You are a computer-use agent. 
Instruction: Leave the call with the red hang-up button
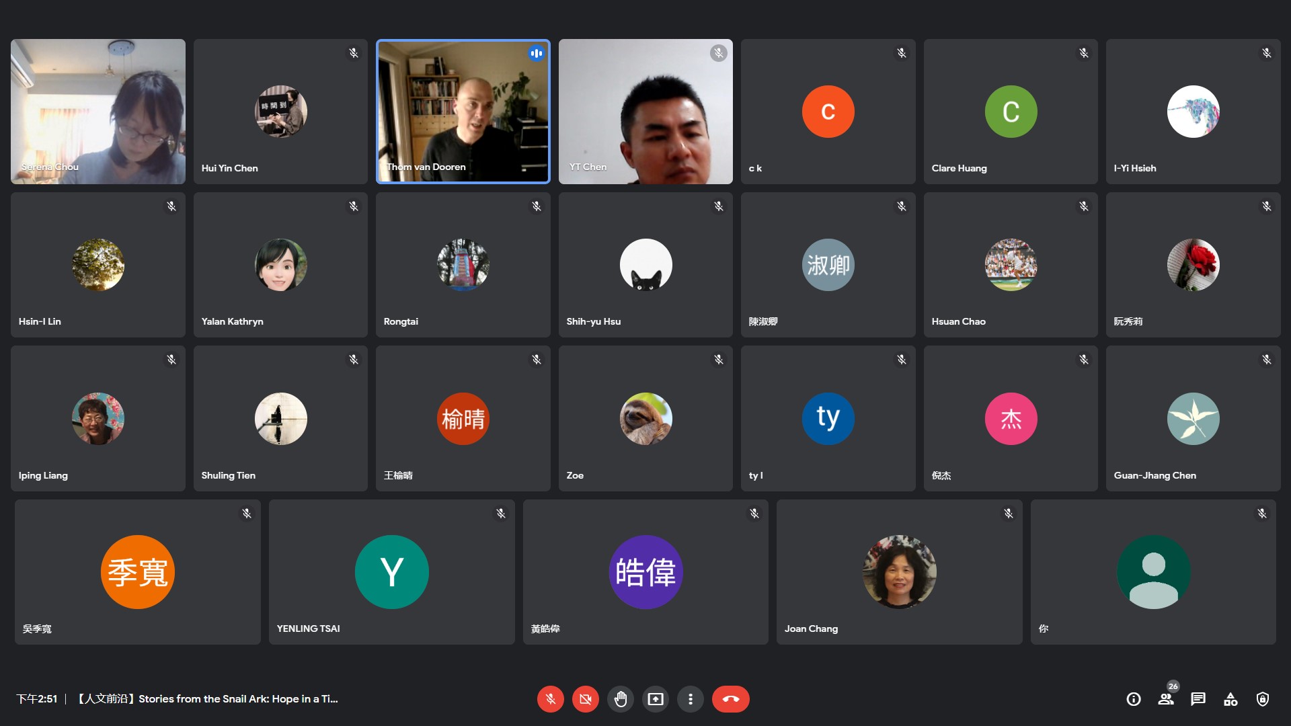pos(730,699)
